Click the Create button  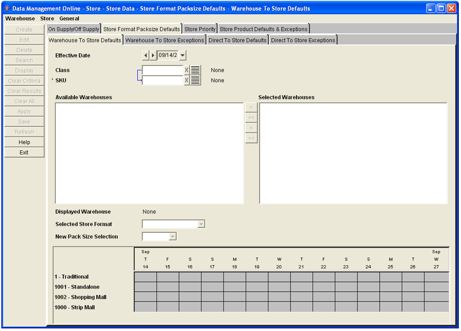point(24,30)
